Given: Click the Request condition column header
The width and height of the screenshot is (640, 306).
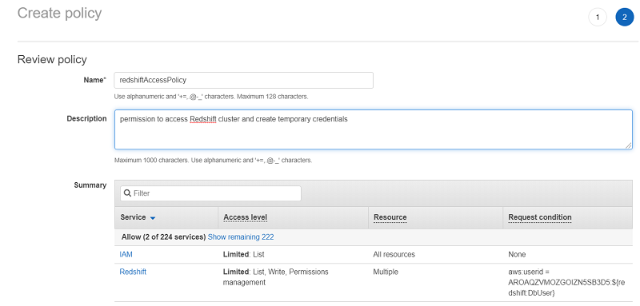Looking at the screenshot, I should tap(539, 217).
